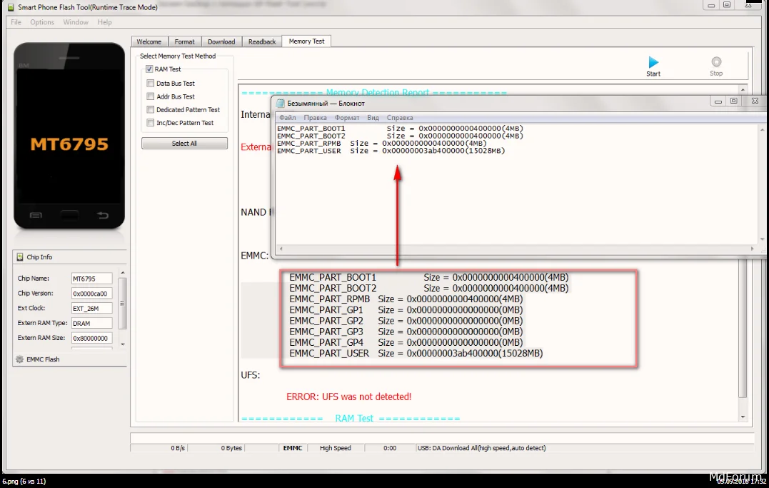This screenshot has width=769, height=488.
Task: Click the Stop icon
Action: pos(716,62)
